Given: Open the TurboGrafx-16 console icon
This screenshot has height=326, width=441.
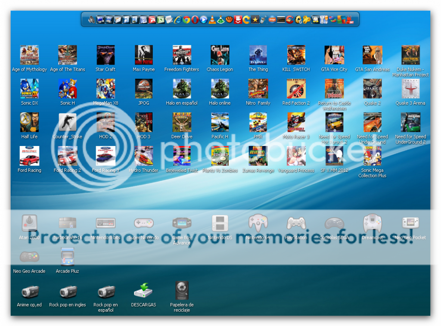Looking at the screenshot, I should (x=68, y=224).
